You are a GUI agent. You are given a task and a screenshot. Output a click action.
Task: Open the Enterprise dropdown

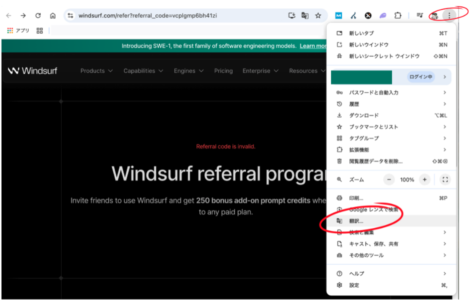point(261,71)
